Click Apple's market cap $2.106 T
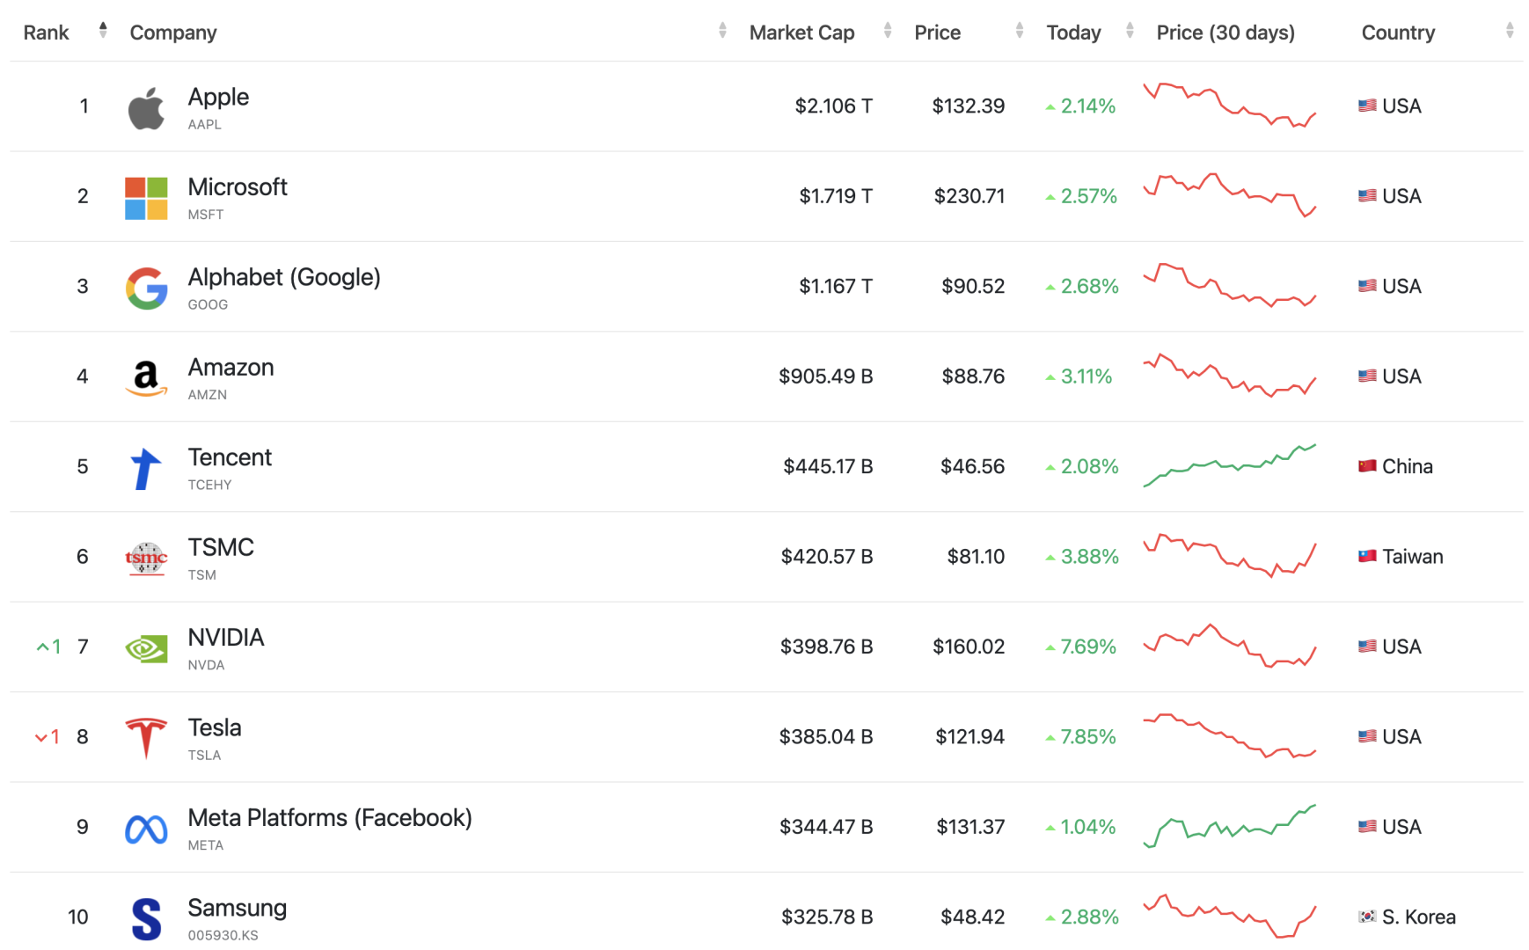1529x950 pixels. pos(833,106)
